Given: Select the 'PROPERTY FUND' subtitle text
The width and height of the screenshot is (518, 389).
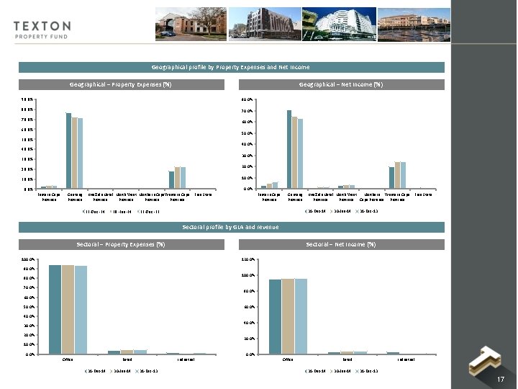Looking at the screenshot, I should (x=41, y=37).
